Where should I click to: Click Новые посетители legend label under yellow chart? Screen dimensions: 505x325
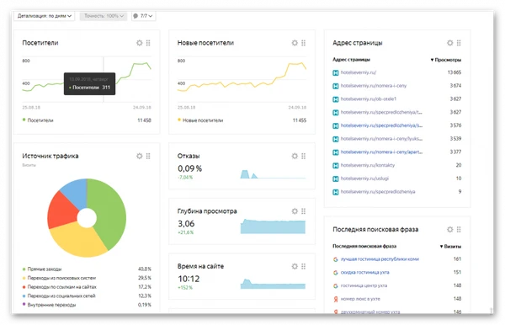click(x=203, y=120)
